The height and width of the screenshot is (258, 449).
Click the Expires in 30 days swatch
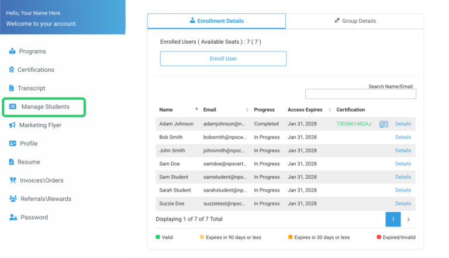point(291,237)
